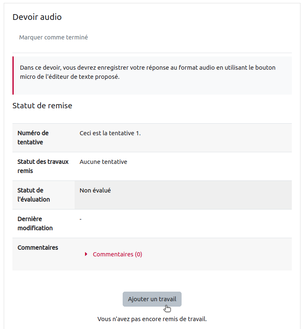Select the "Statut des travaux remis" label
The image size is (303, 329).
(x=43, y=166)
